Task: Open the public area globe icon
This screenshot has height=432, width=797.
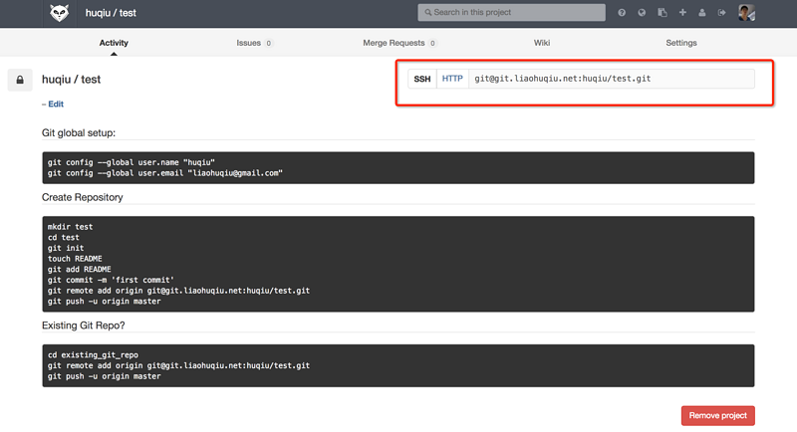Action: pos(642,13)
